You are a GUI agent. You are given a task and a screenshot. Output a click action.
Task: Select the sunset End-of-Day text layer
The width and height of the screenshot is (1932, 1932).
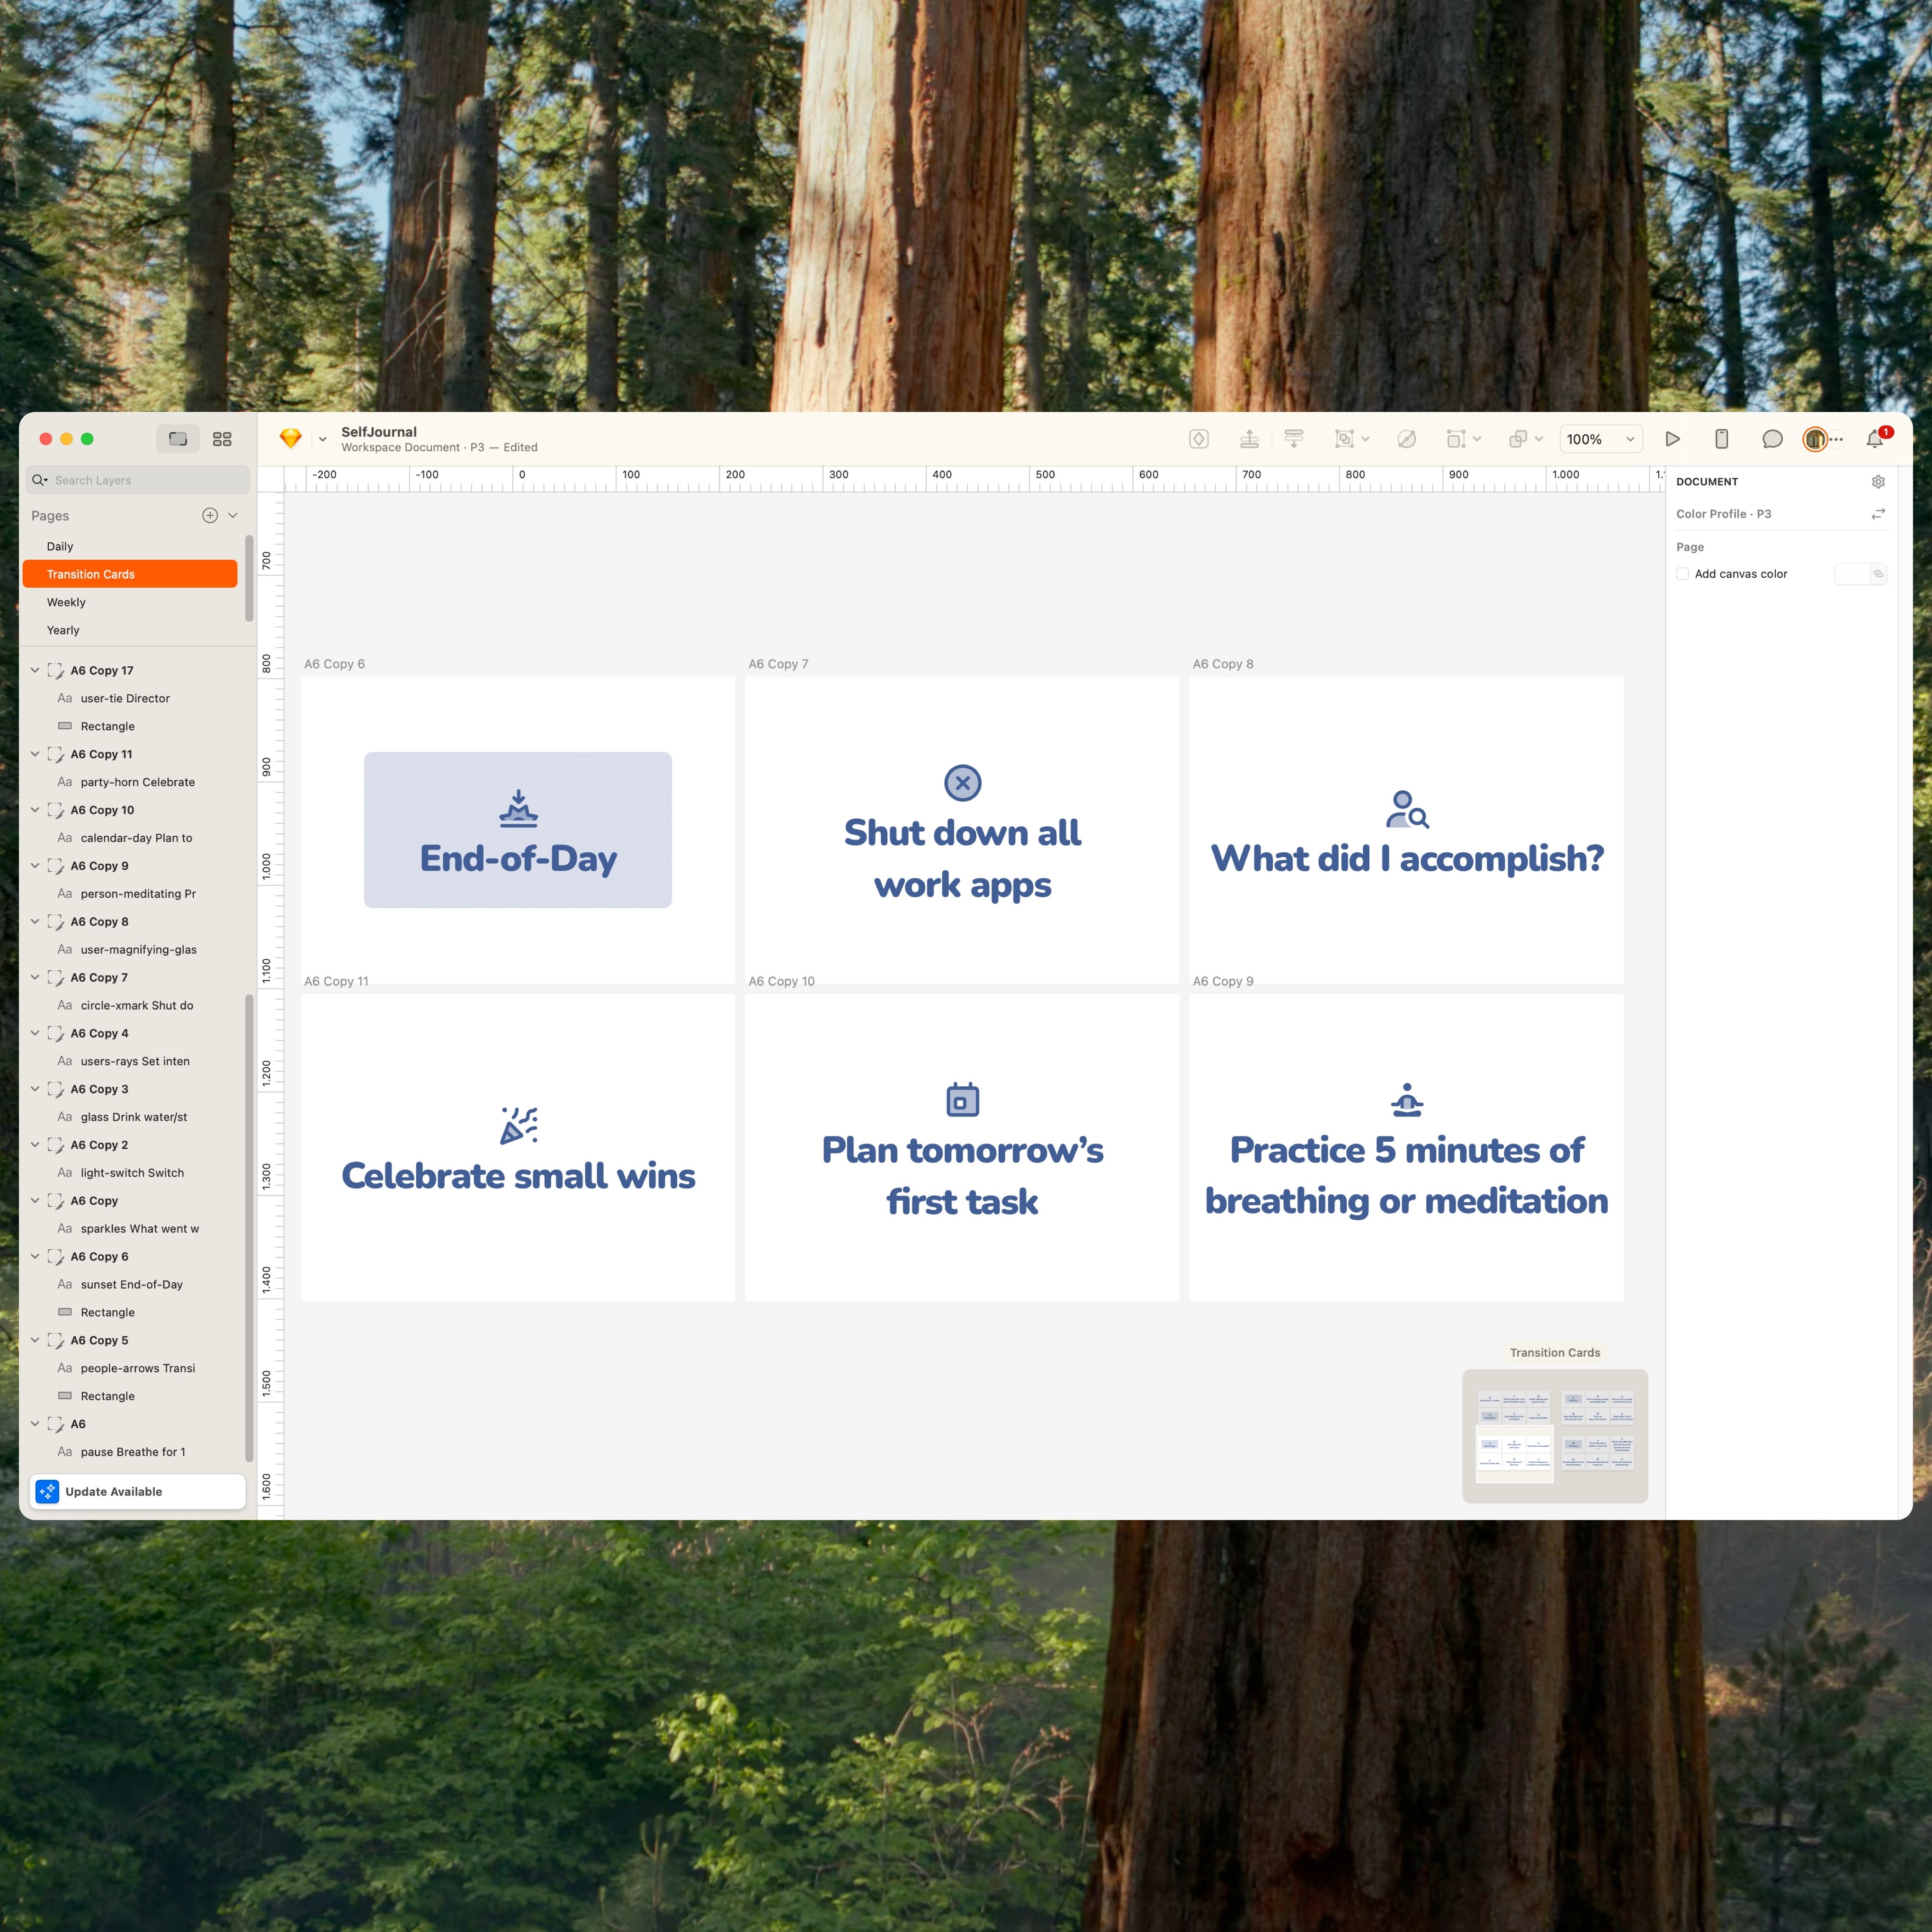tap(130, 1284)
